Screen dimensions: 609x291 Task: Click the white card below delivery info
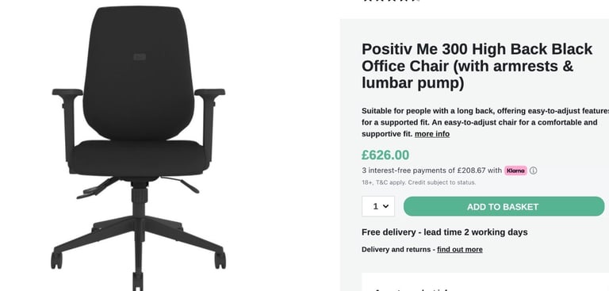click(x=485, y=282)
